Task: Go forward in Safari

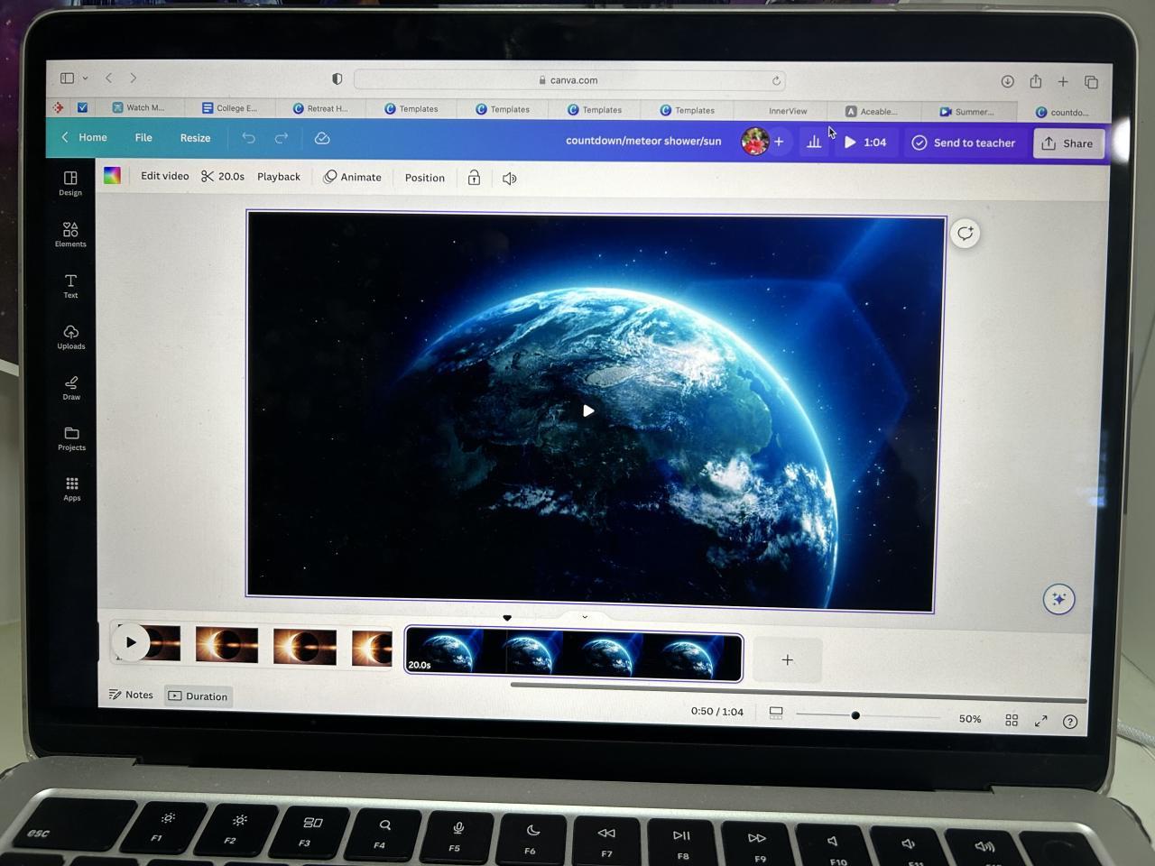Action: pyautogui.click(x=134, y=78)
